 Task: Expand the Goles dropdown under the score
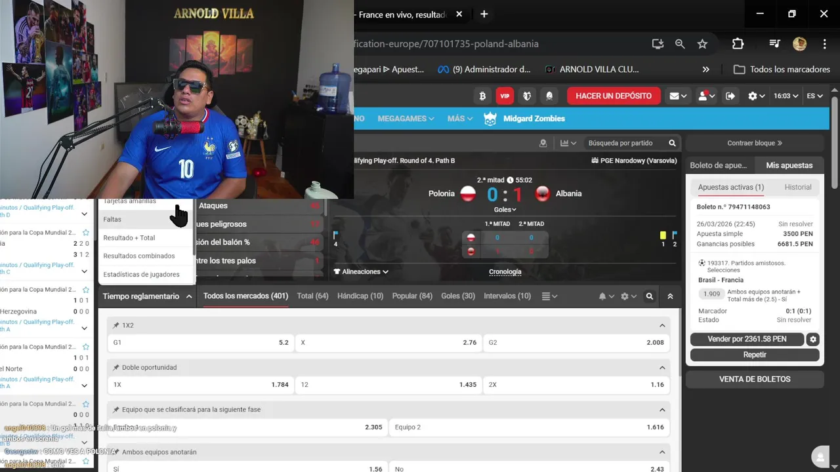505,210
